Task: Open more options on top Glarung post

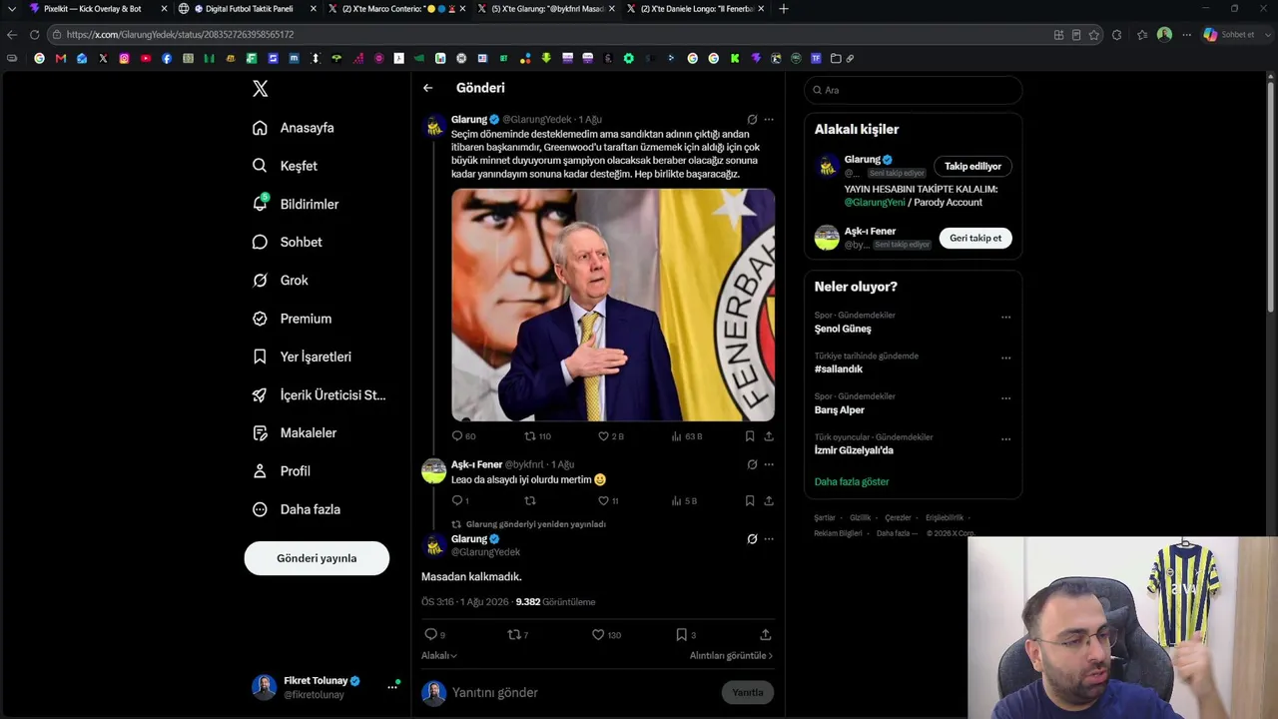Action: [x=769, y=119]
